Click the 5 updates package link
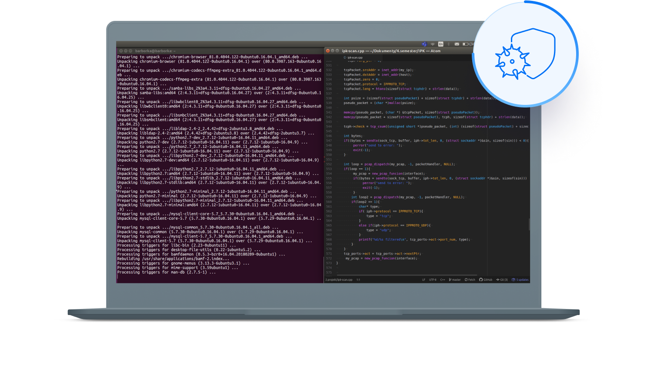This screenshot has width=647, height=369. [x=520, y=280]
